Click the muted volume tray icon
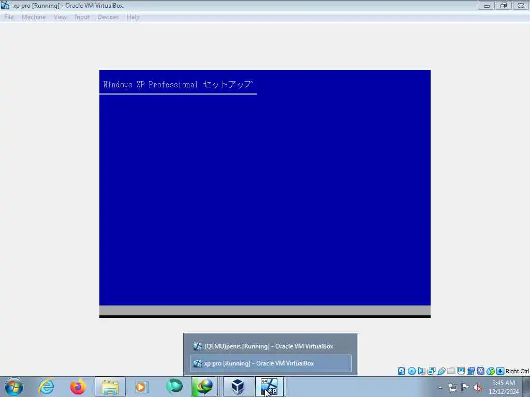Viewport: 530px width, 397px height. 478,387
